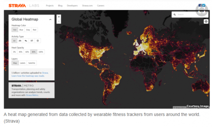Select the cycling (bike) activity type icon
212x127 pixels.
[x=20, y=41]
